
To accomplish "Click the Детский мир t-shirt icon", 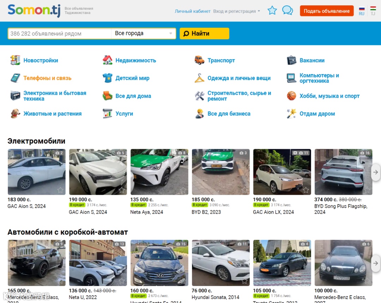I will click(107, 78).
